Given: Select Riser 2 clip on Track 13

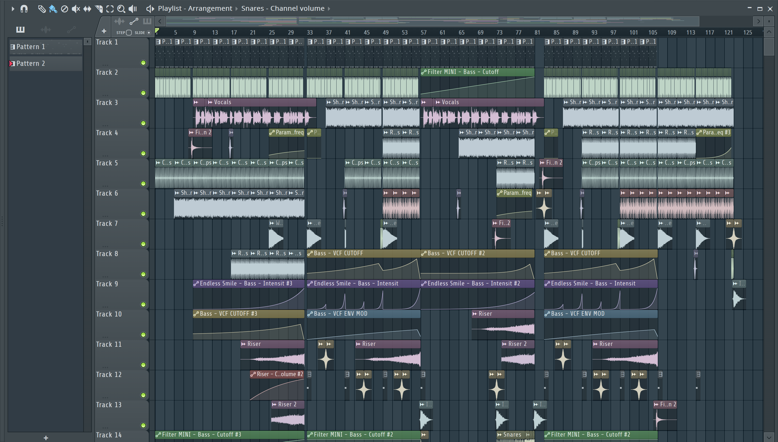Looking at the screenshot, I should point(287,415).
